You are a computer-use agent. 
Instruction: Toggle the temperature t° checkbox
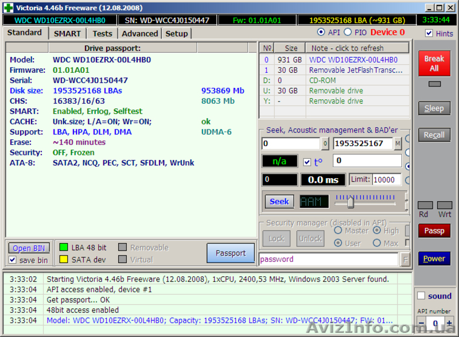click(x=307, y=162)
